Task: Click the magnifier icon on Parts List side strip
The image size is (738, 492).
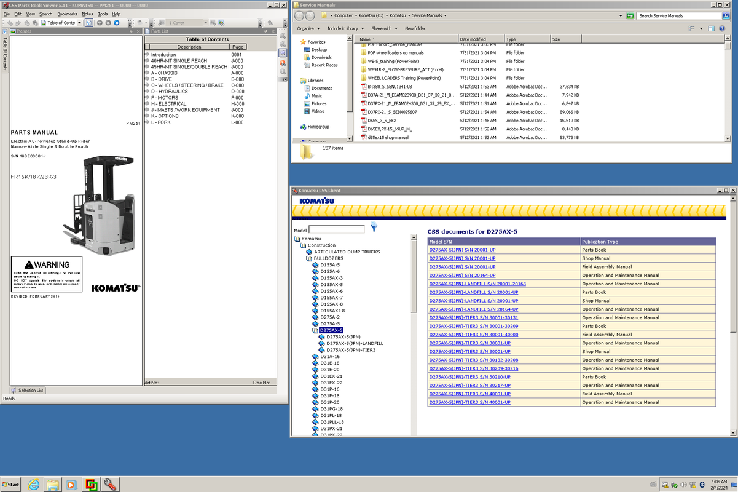Action: (283, 71)
